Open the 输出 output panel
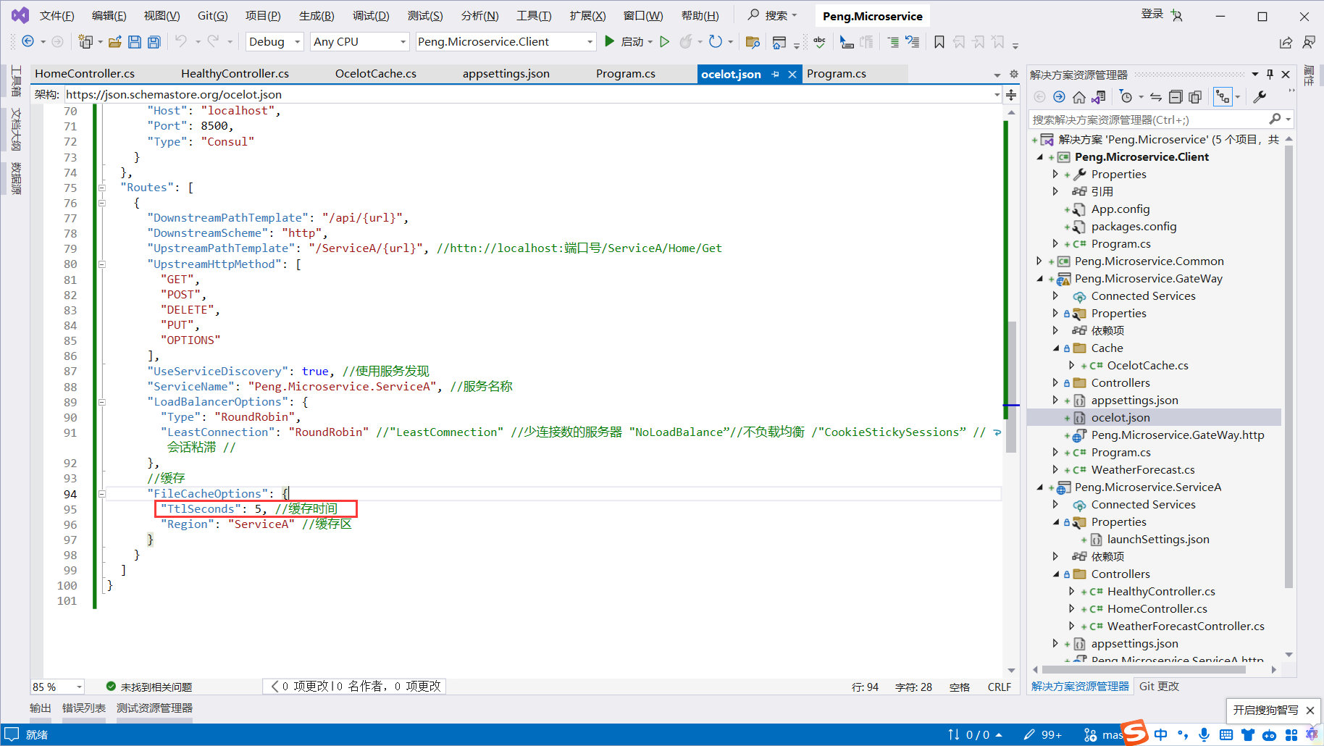This screenshot has height=746, width=1324. (x=41, y=708)
